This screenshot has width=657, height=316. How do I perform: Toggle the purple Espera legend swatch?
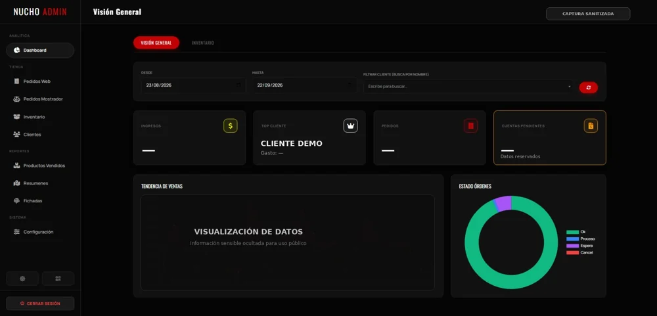(x=572, y=246)
